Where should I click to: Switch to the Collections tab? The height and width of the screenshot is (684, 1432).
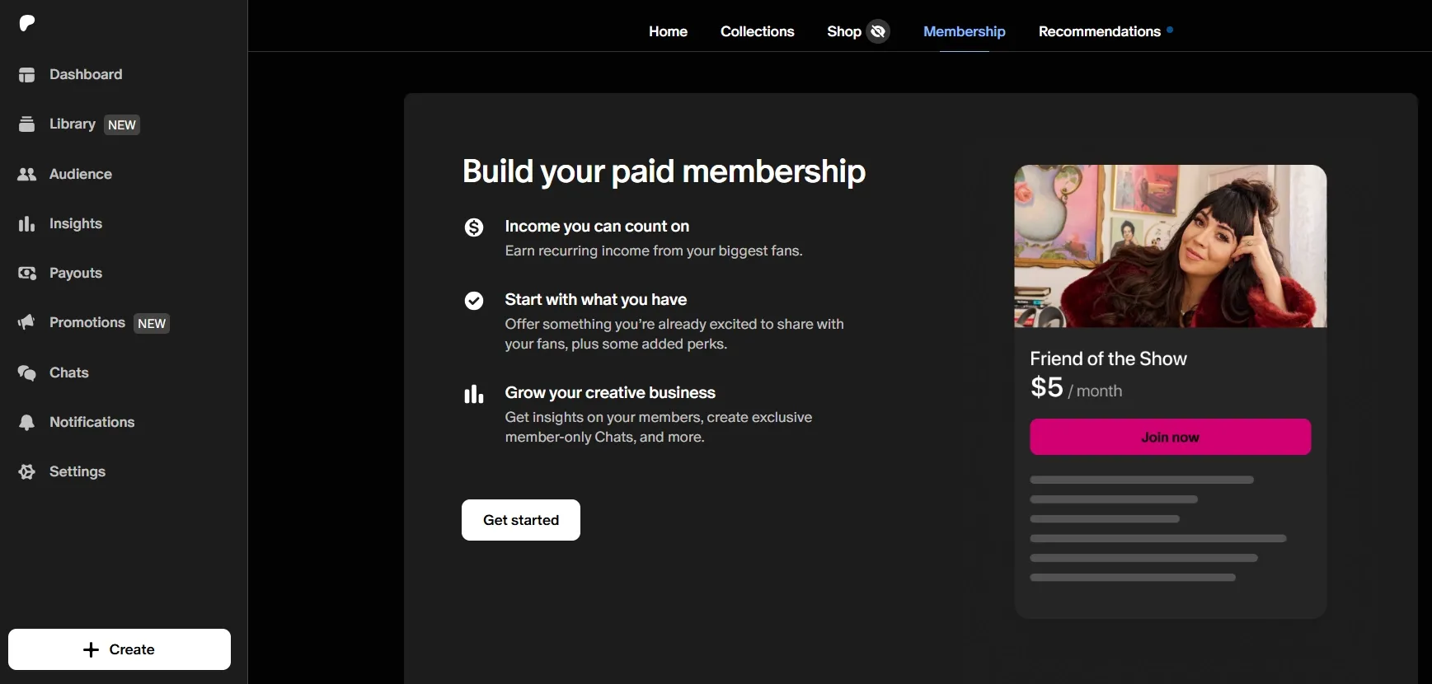(757, 31)
